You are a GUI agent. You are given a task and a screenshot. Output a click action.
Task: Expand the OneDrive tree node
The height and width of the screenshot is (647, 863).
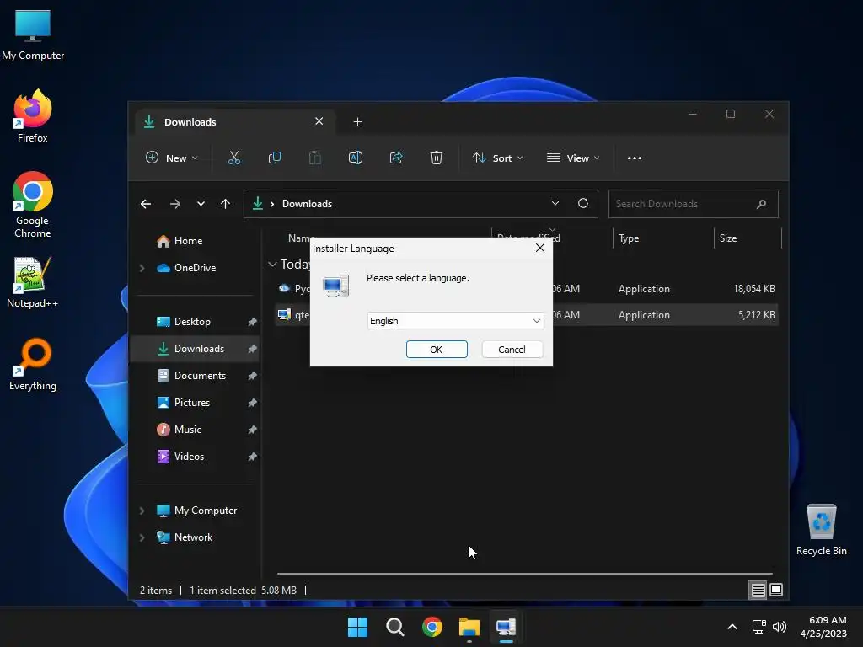point(142,268)
